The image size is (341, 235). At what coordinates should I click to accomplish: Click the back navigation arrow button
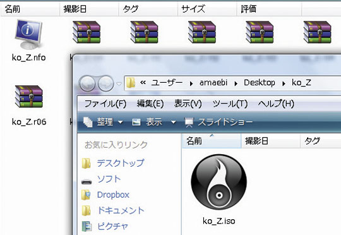(x=87, y=83)
